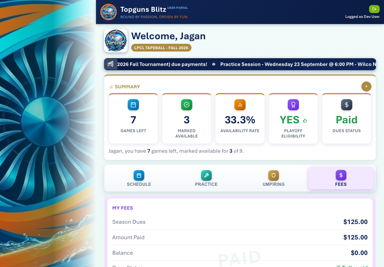This screenshot has width=384, height=267.
Task: Click the green logout icon
Action: coord(374,9)
